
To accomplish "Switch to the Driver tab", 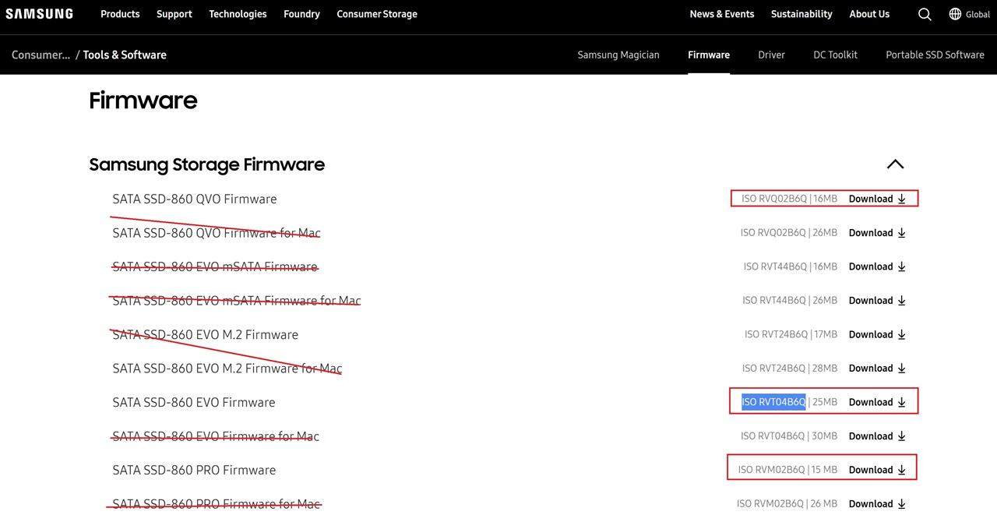I will coord(771,55).
